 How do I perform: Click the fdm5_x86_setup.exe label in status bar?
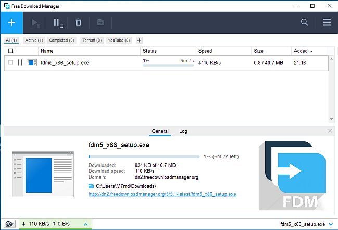pyautogui.click(x=303, y=224)
